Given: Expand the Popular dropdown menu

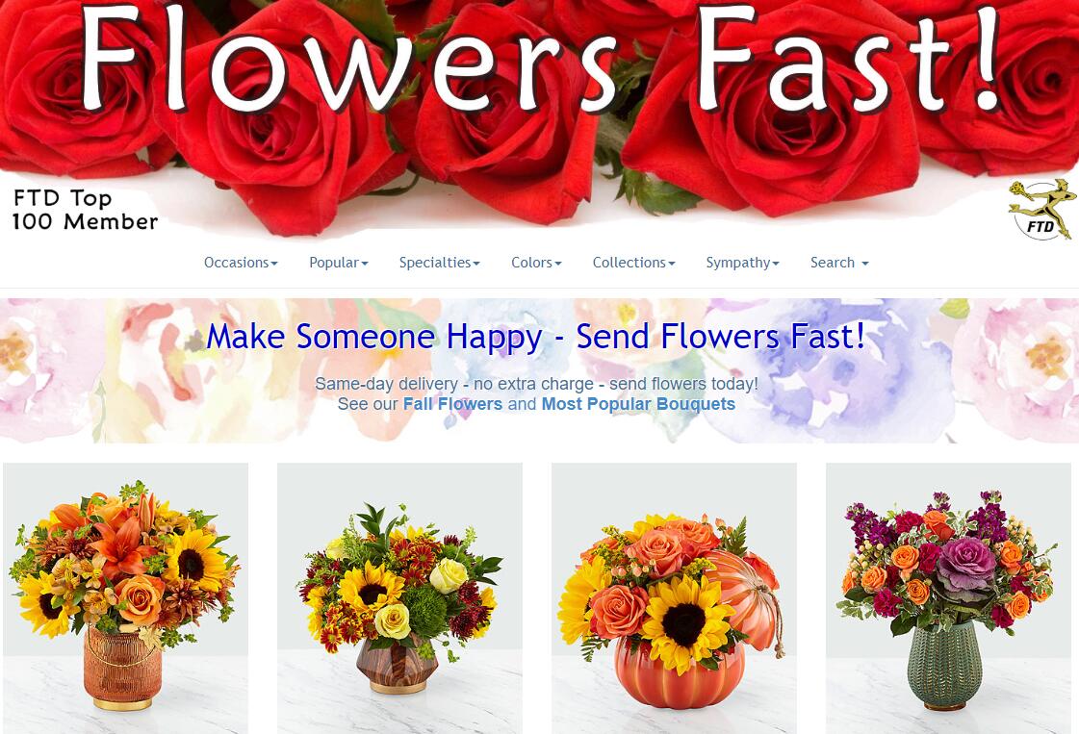Looking at the screenshot, I should (x=339, y=263).
